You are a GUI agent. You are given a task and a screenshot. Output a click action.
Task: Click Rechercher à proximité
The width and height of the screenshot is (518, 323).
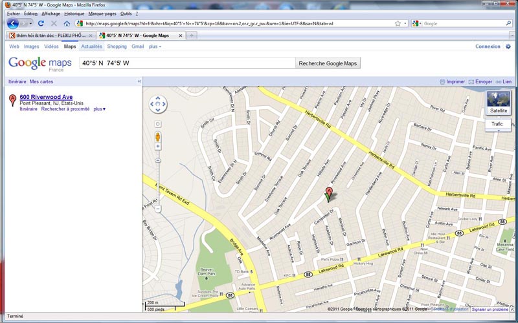65,109
